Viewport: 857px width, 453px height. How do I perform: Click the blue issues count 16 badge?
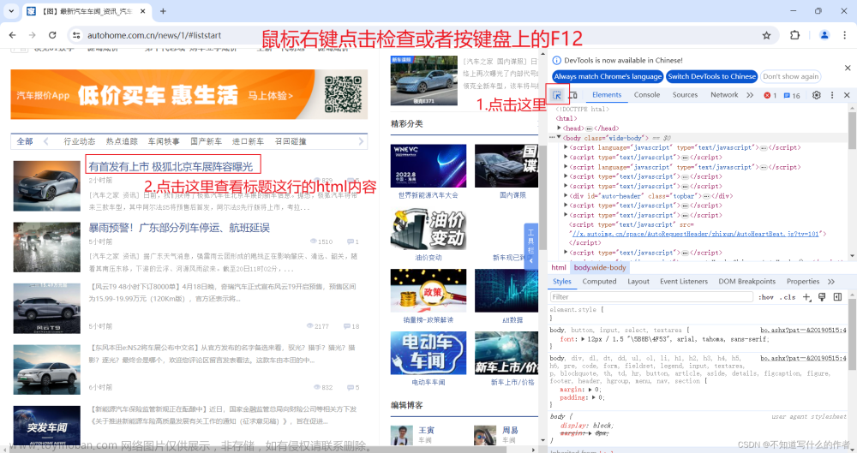coord(792,96)
